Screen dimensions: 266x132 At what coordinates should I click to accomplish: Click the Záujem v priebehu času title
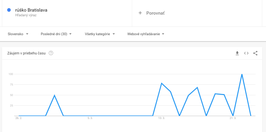(x=27, y=53)
